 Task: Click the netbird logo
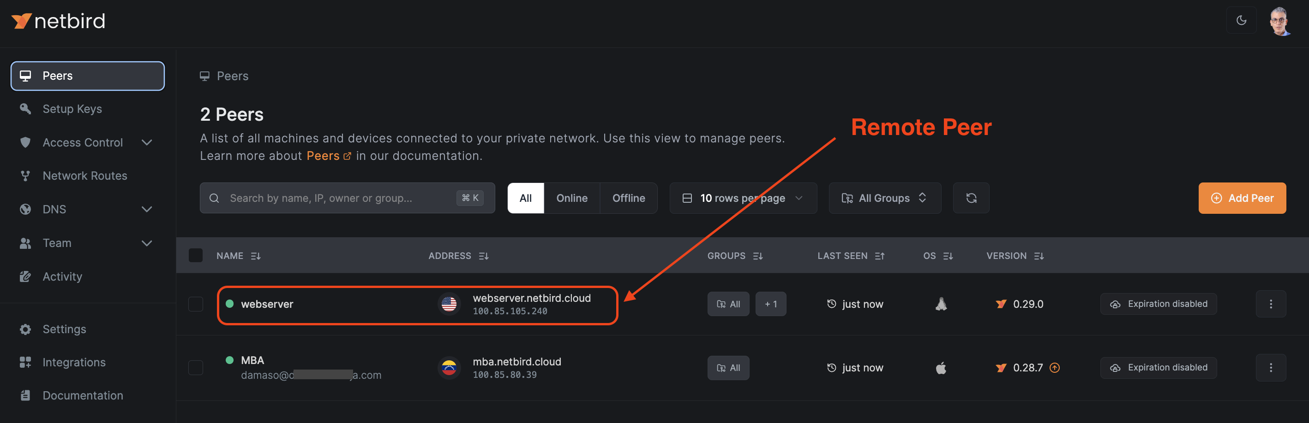pos(58,20)
